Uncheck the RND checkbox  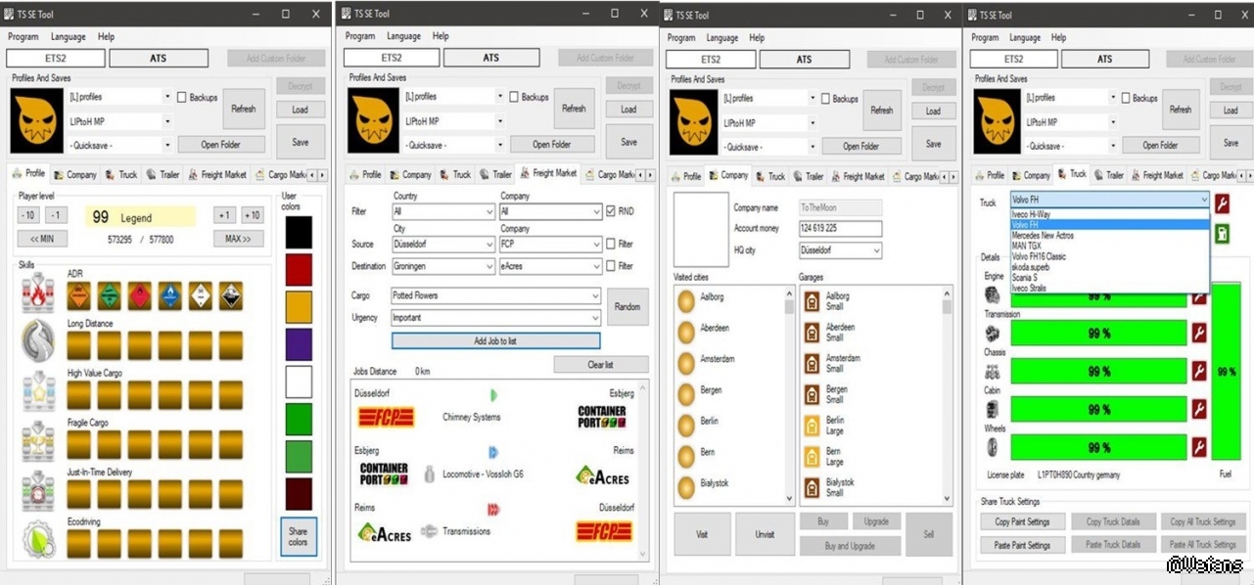click(x=611, y=211)
